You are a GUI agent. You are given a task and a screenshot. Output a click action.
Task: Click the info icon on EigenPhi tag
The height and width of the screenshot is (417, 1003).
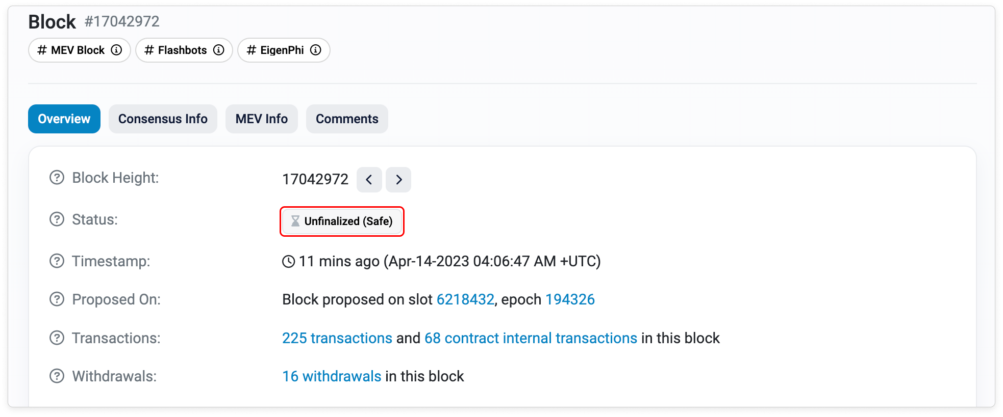(x=316, y=50)
